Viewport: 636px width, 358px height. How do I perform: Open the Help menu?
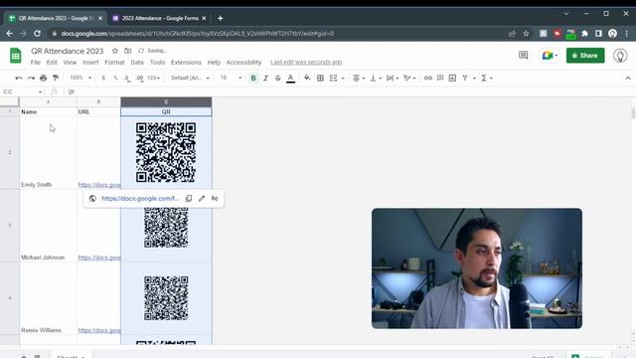[214, 63]
